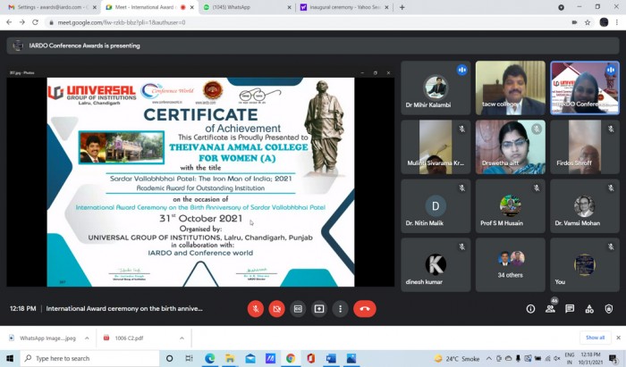Viewport: 626px width, 367px height.
Task: Bookmark this page with star icon
Action: pyautogui.click(x=588, y=22)
